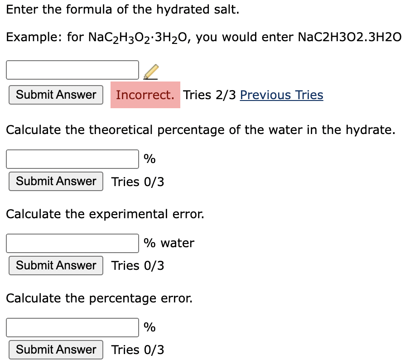Click the red Incorrect status label
This screenshot has height=364, width=405.
(x=145, y=95)
